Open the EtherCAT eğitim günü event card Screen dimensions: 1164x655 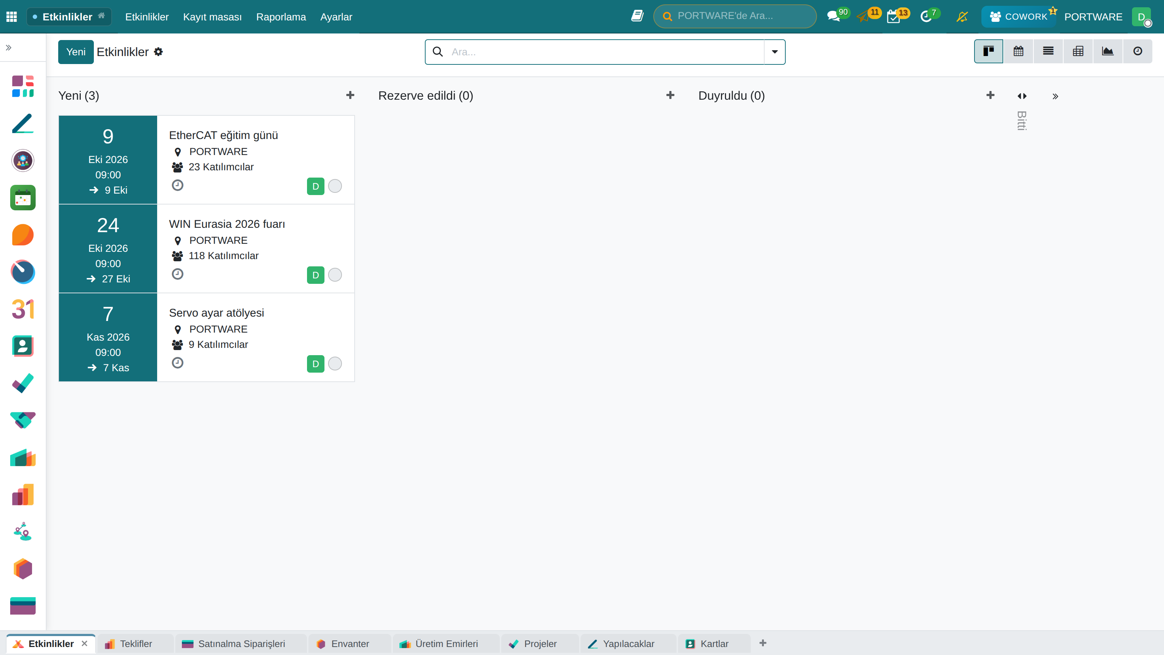click(x=207, y=160)
